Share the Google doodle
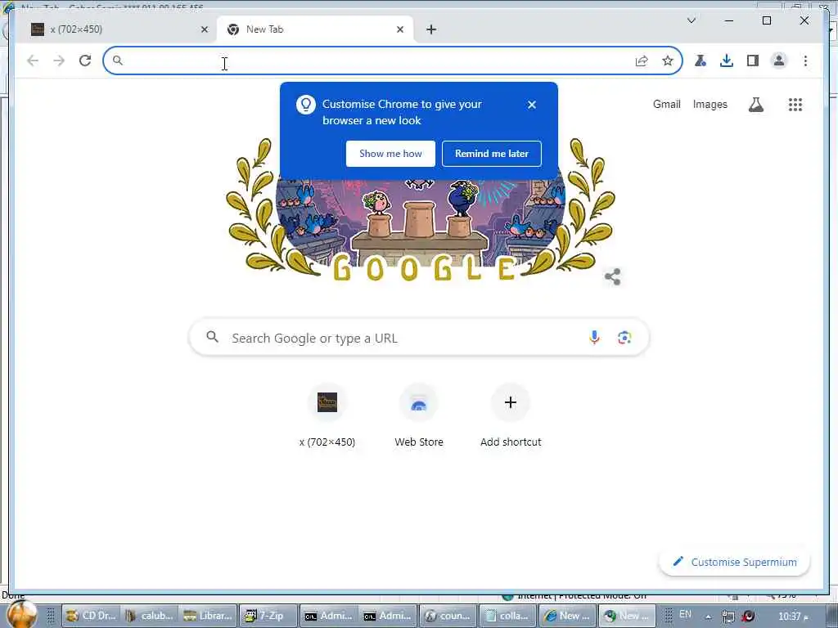838x628 pixels. (612, 276)
